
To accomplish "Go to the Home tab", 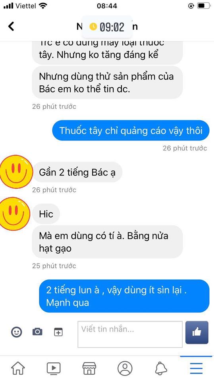I will [18, 368].
